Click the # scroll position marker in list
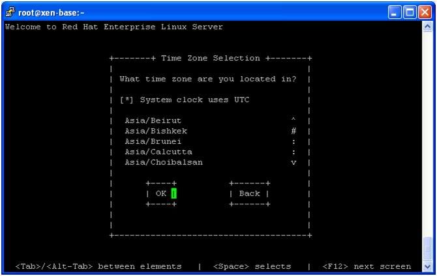This screenshot has height=276, width=437. click(x=294, y=131)
